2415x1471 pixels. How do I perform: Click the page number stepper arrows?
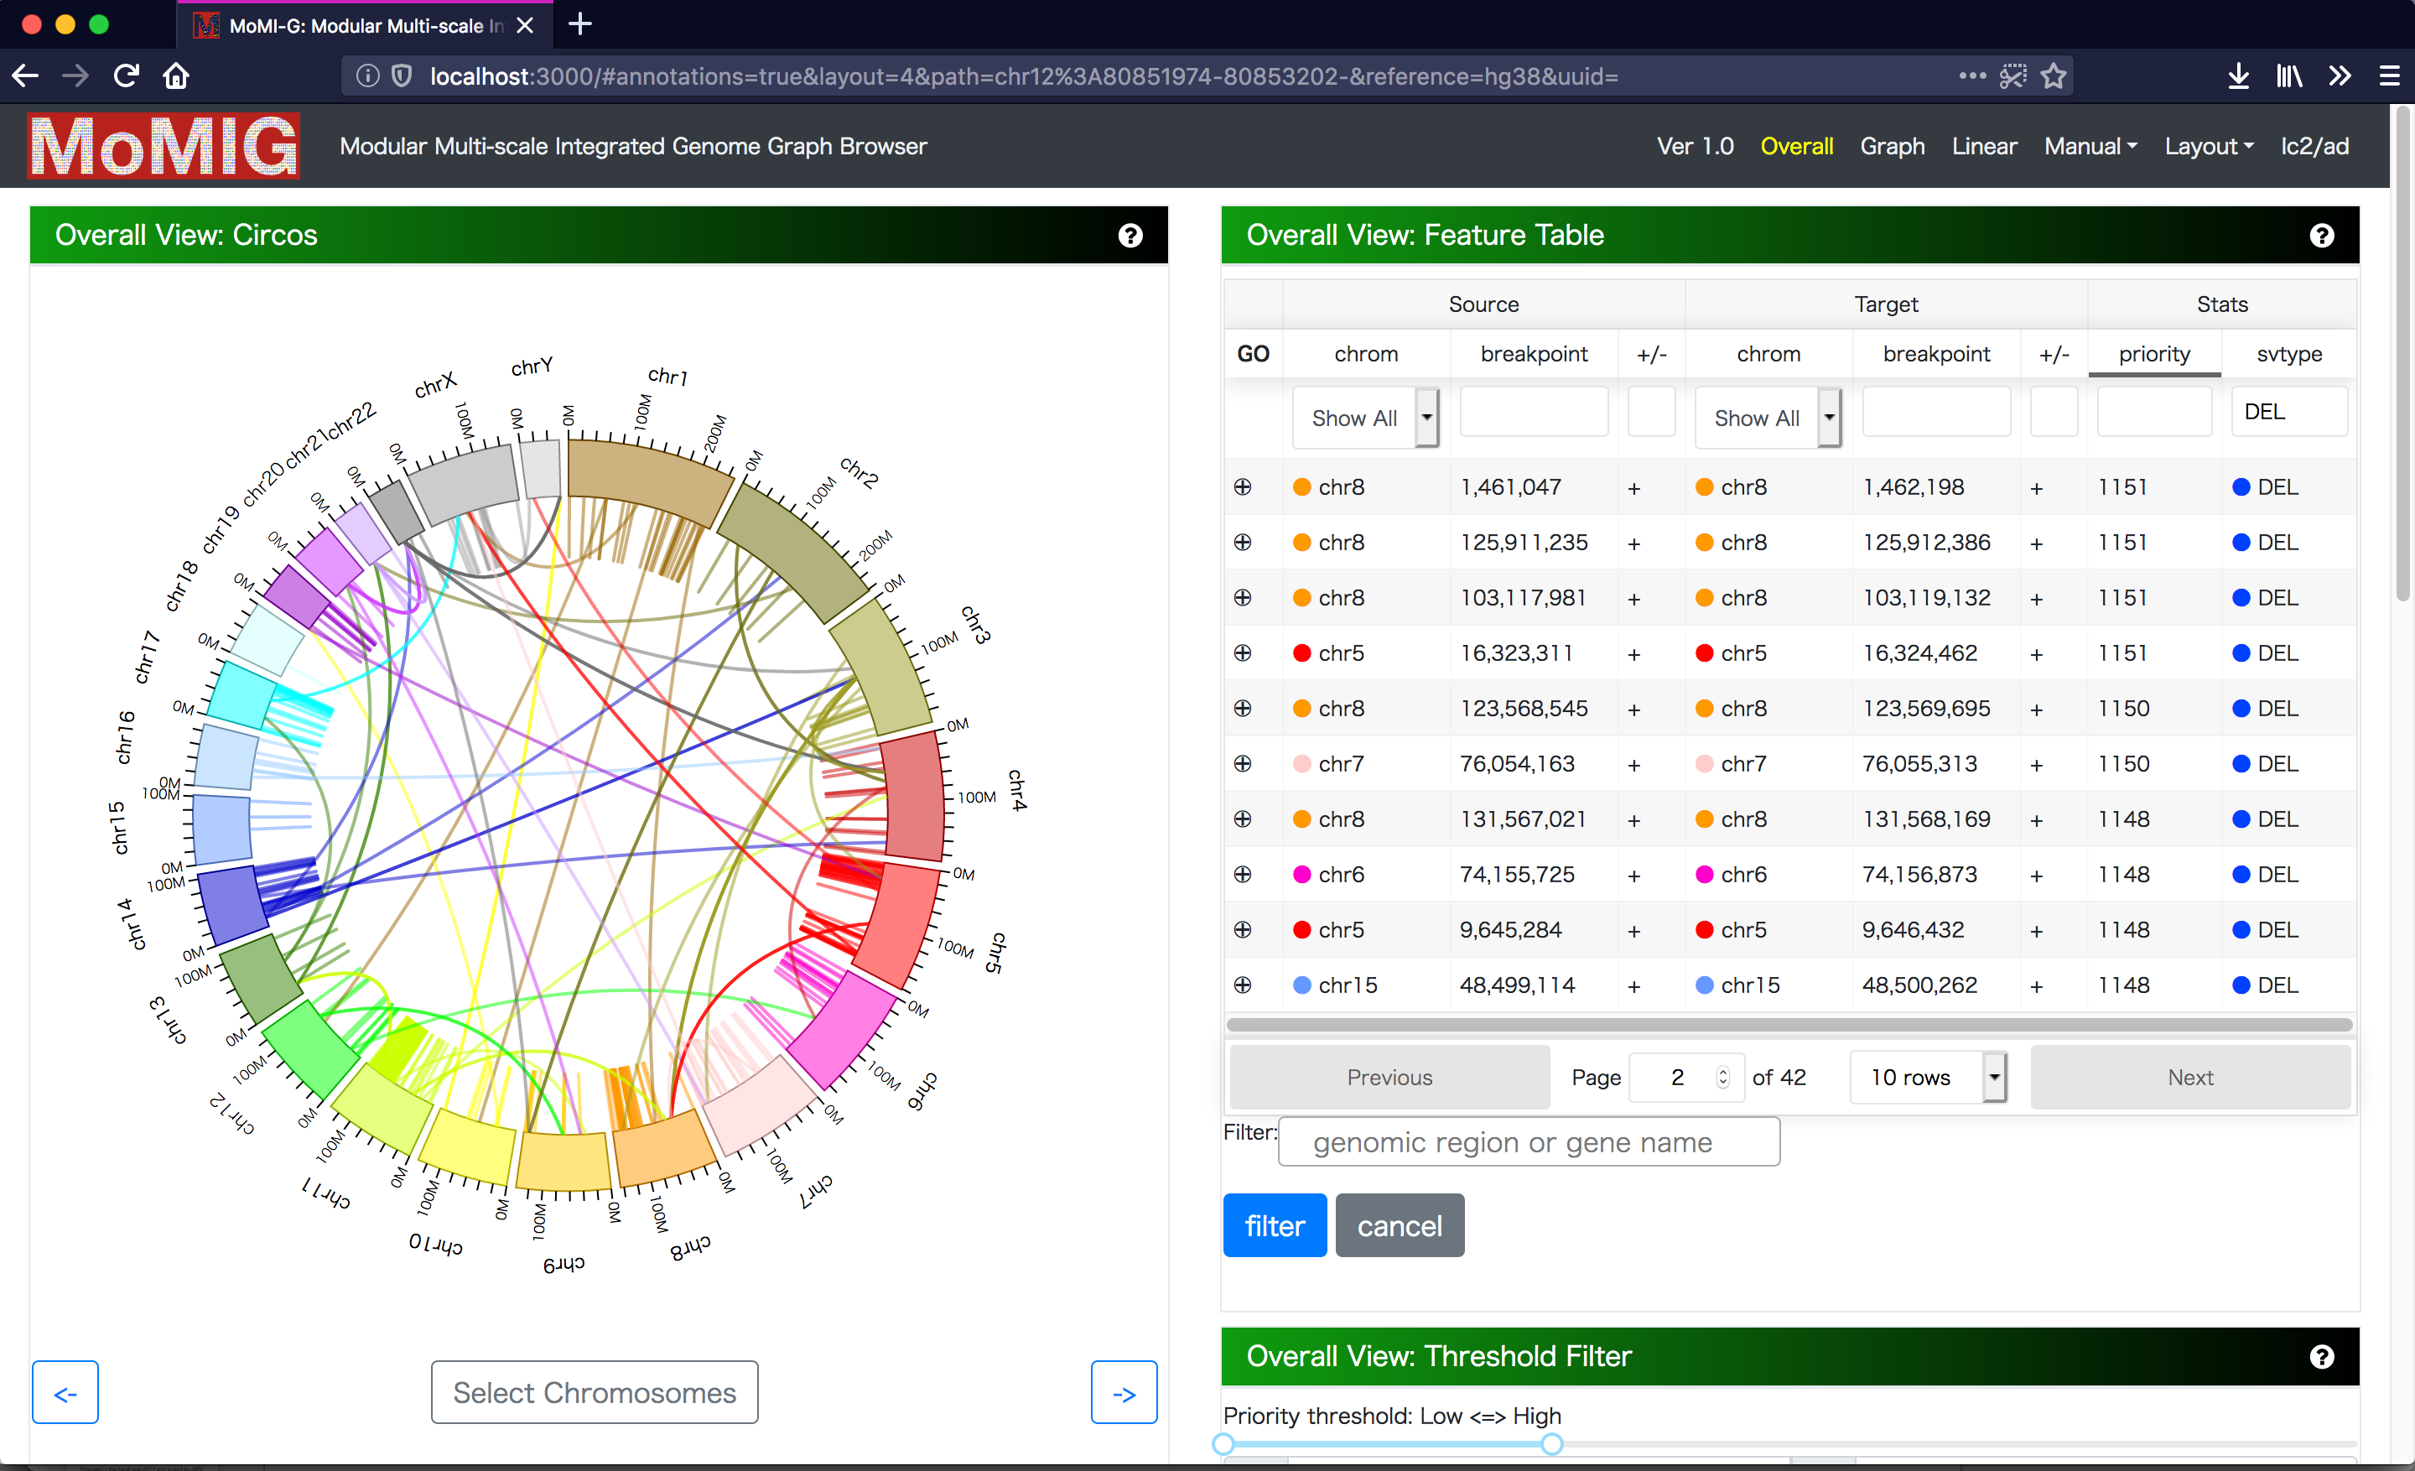pos(1722,1077)
